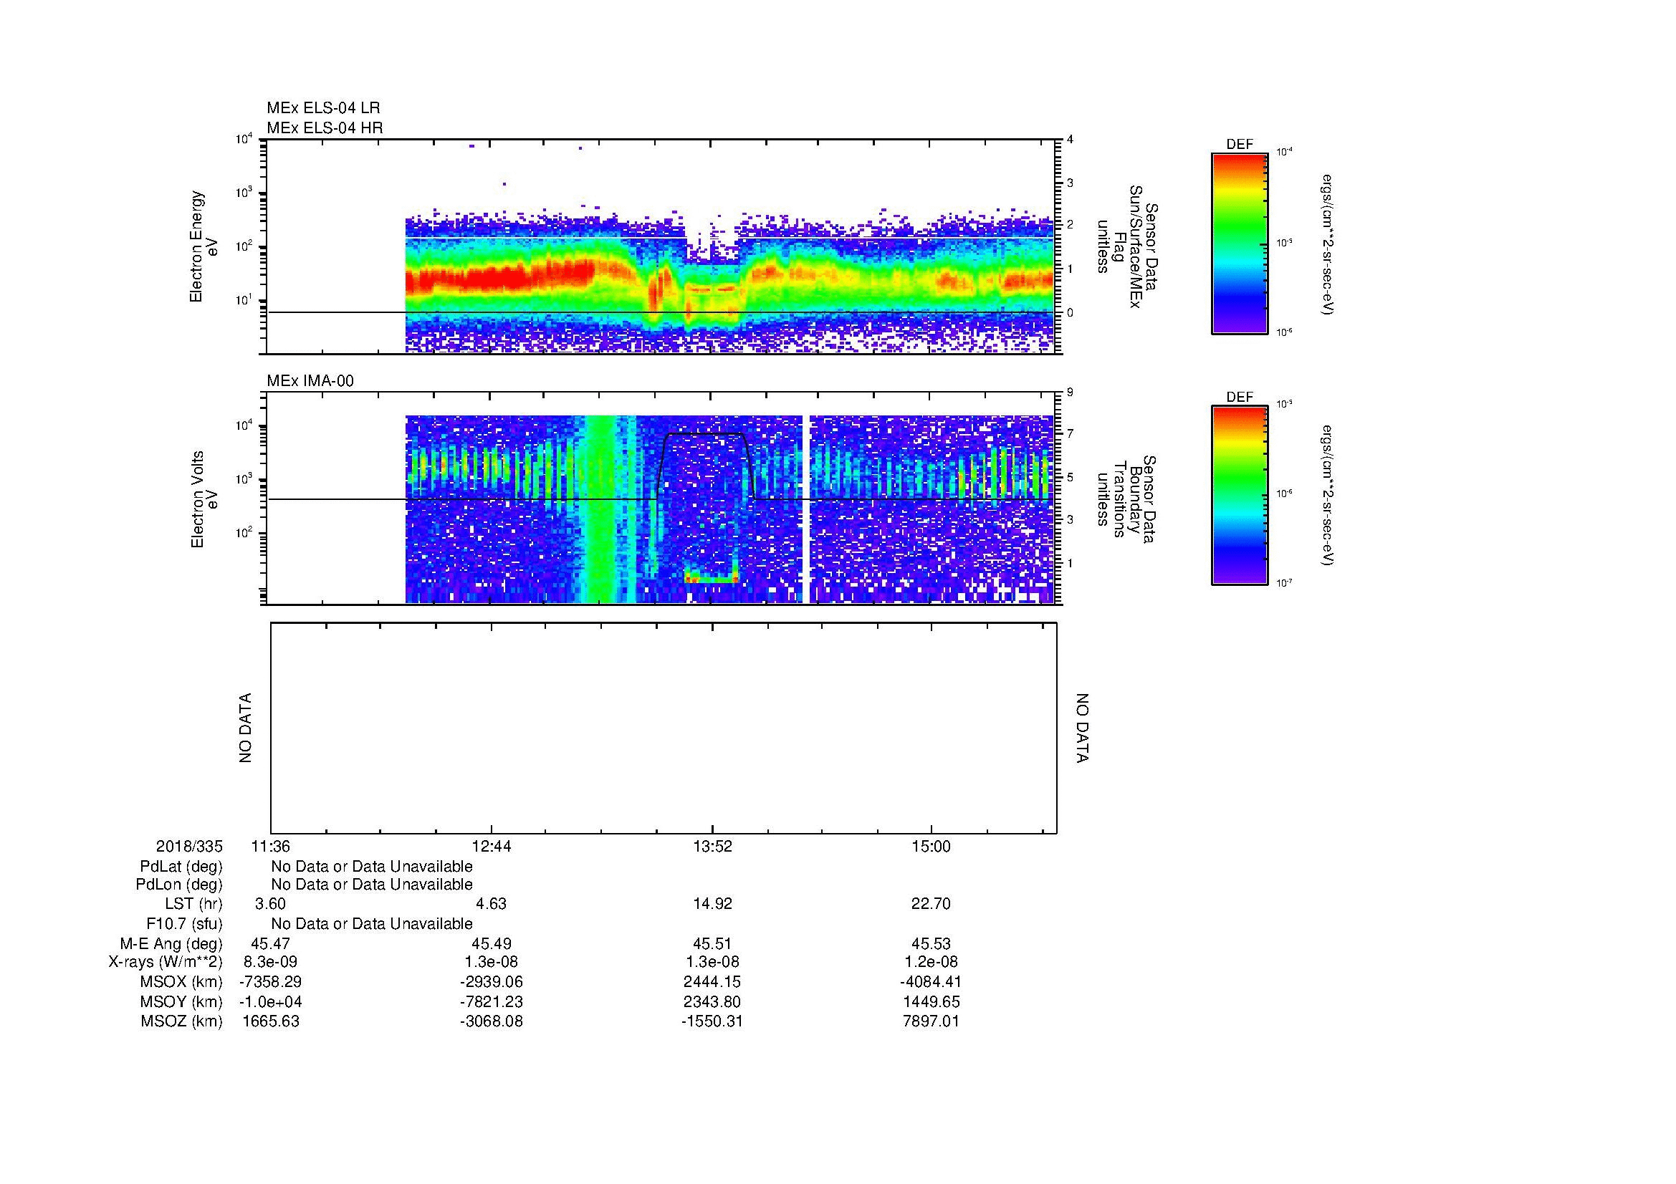Click top color bar units label

(x=1329, y=244)
